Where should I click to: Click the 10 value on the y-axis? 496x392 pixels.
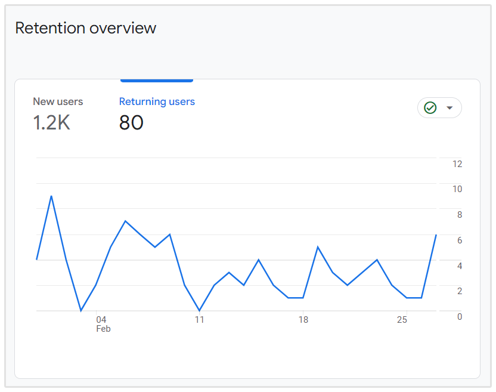[457, 189]
